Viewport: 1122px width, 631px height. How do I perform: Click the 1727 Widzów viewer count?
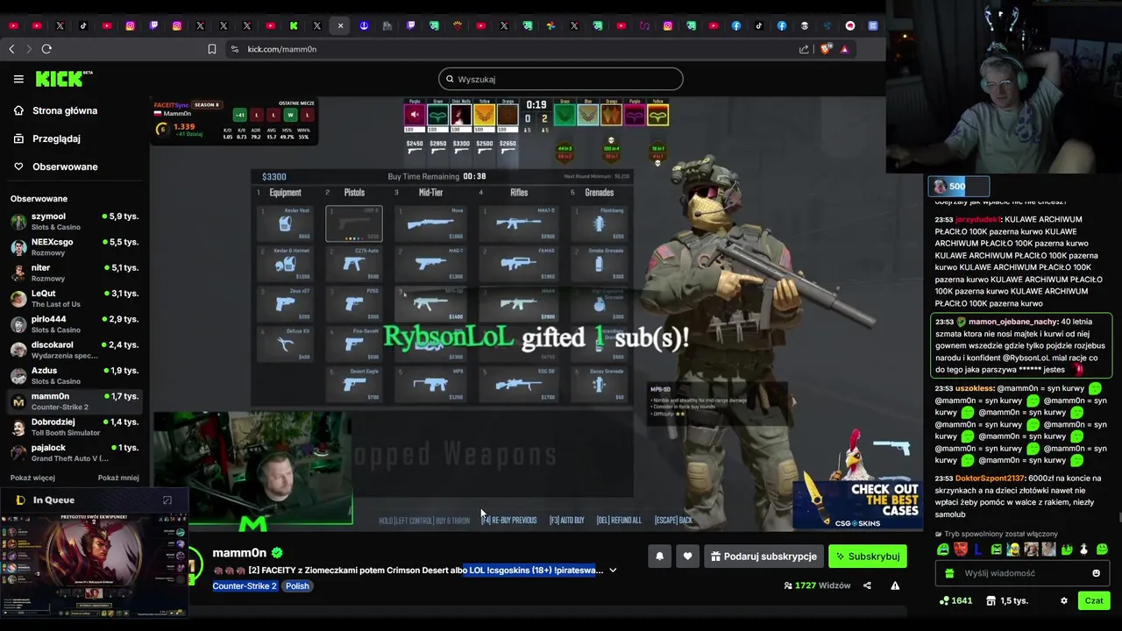(817, 585)
